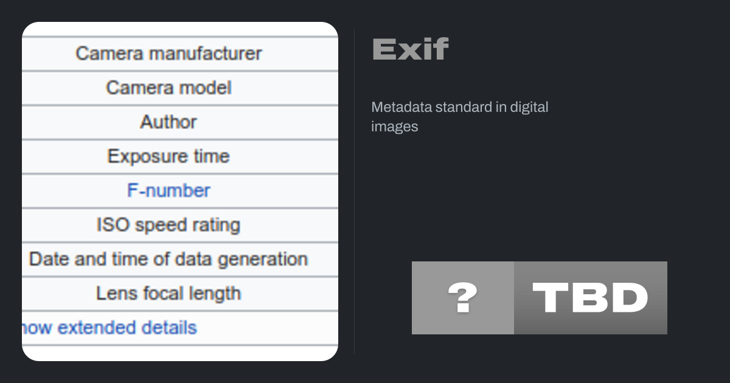
Task: Click the Exif heading title
Action: coord(410,49)
